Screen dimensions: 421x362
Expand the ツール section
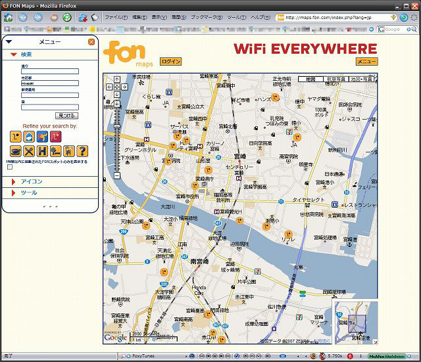click(x=29, y=192)
